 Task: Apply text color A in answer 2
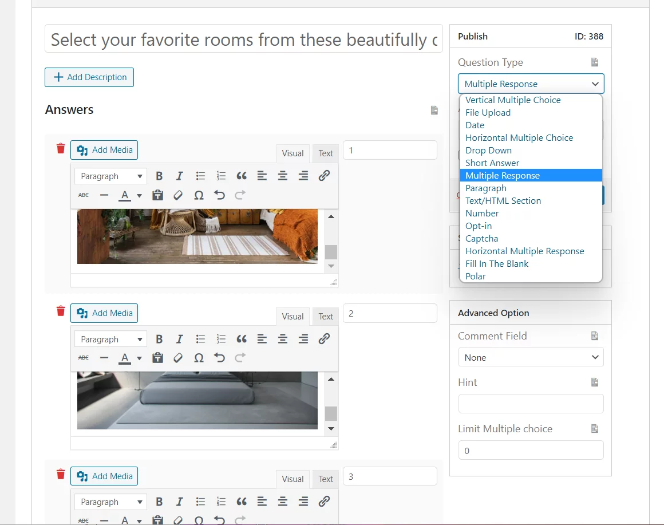[125, 358]
